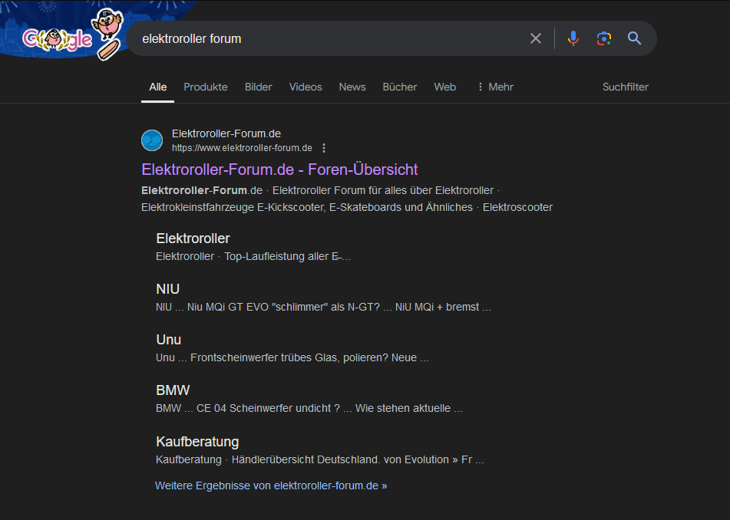The image size is (730, 520).
Task: Open the NIU sitelink
Action: pyautogui.click(x=167, y=289)
